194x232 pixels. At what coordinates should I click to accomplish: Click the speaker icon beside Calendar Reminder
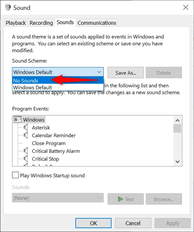pos(26,135)
